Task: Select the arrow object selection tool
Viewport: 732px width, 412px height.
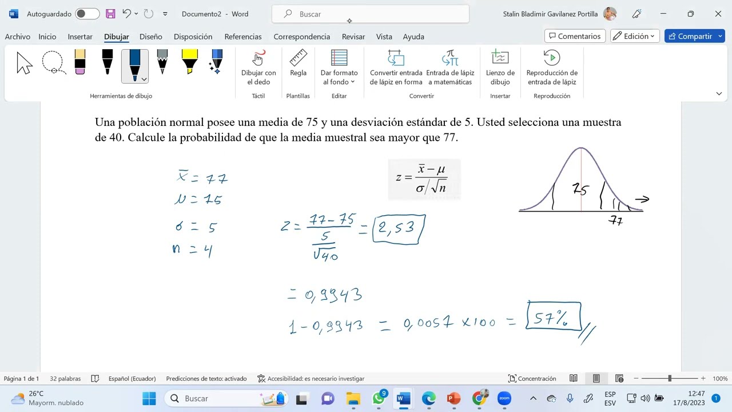Action: click(x=25, y=63)
